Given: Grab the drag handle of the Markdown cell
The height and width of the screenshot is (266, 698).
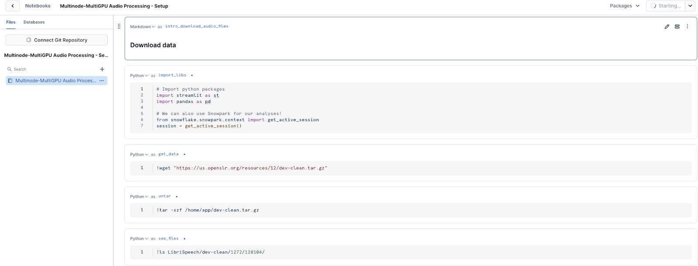Looking at the screenshot, I should pyautogui.click(x=119, y=26).
